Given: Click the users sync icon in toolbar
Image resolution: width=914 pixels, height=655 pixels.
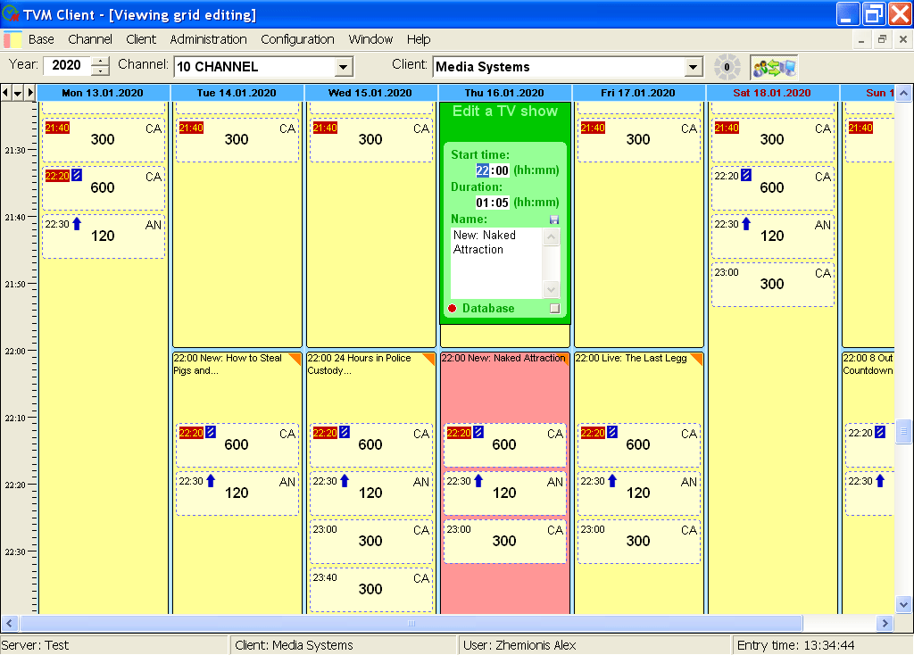Looking at the screenshot, I should click(x=774, y=67).
